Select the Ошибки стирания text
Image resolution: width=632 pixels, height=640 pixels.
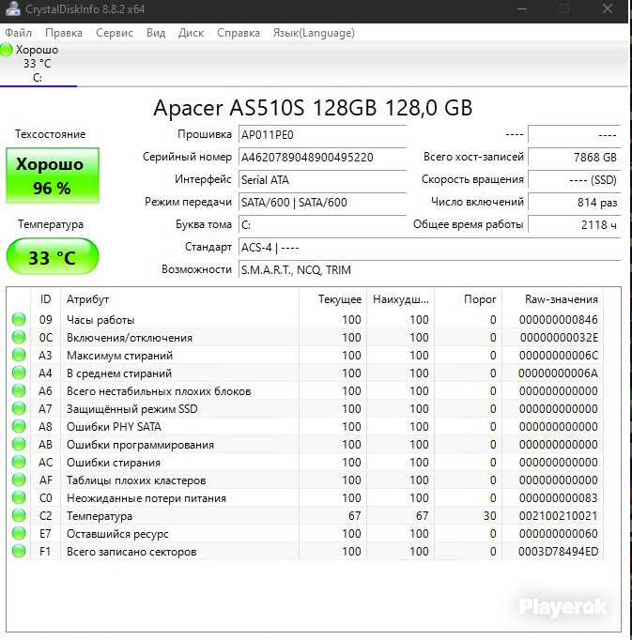coord(114,463)
